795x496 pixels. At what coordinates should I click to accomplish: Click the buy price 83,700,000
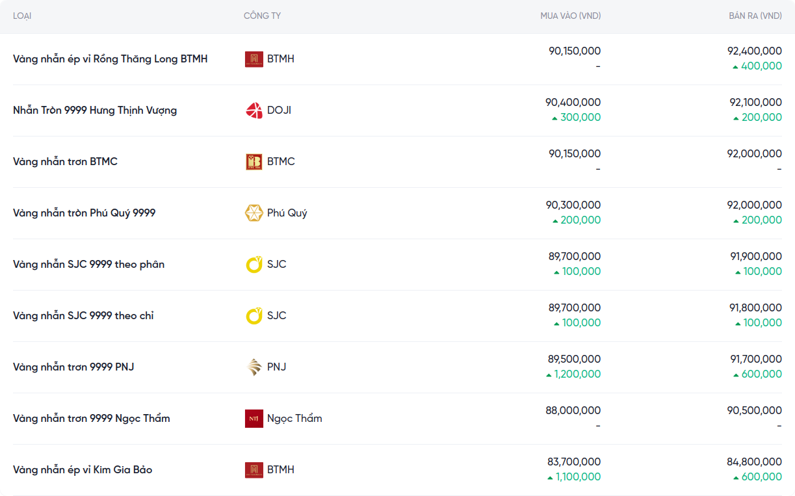574,462
